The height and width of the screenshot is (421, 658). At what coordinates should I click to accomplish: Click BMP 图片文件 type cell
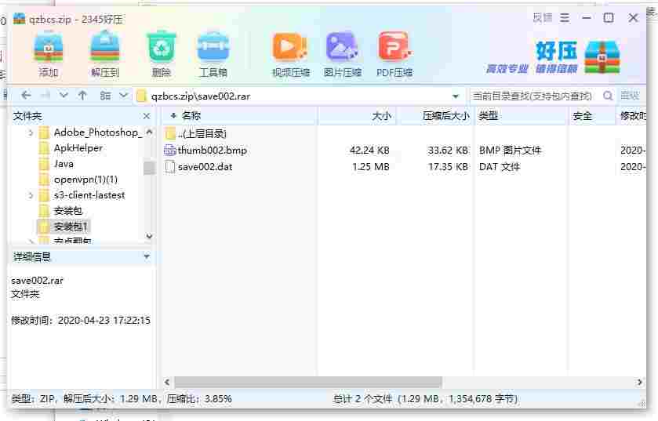pos(510,150)
